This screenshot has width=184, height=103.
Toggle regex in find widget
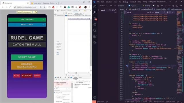tap(153, 12)
